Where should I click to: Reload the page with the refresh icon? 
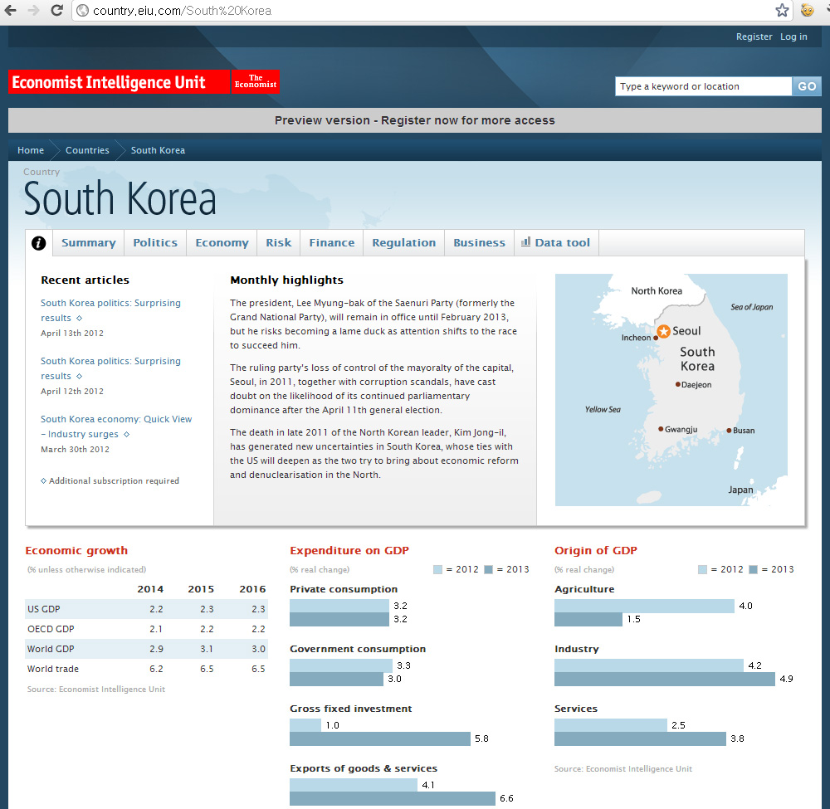tap(56, 10)
